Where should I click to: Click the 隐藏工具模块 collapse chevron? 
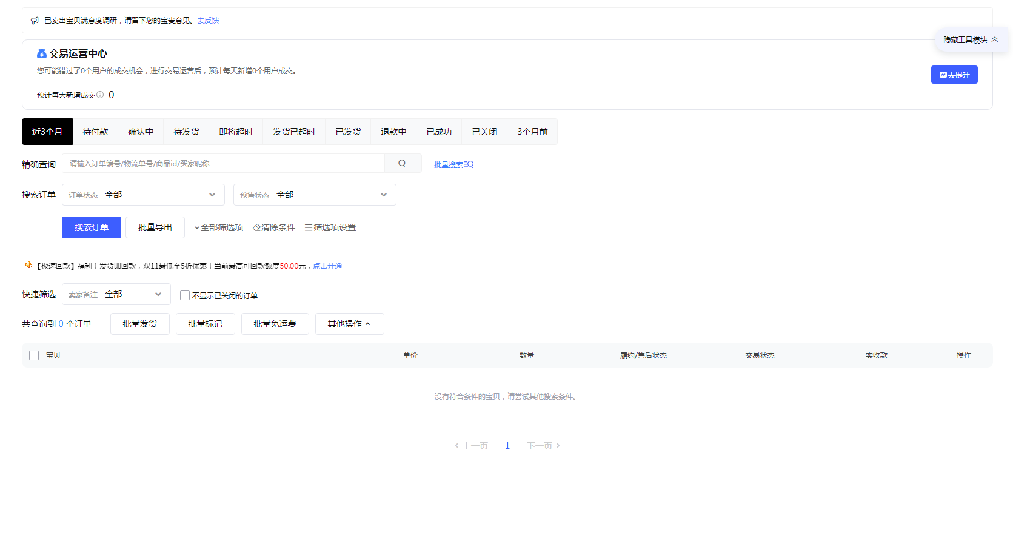point(995,39)
